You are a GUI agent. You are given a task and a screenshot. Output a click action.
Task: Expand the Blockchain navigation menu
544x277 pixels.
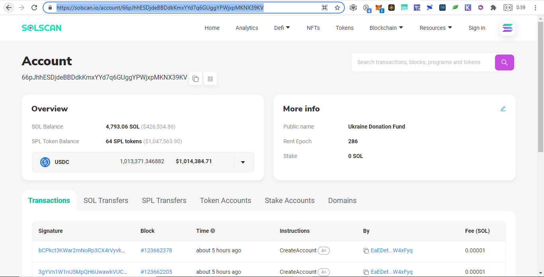pos(386,28)
